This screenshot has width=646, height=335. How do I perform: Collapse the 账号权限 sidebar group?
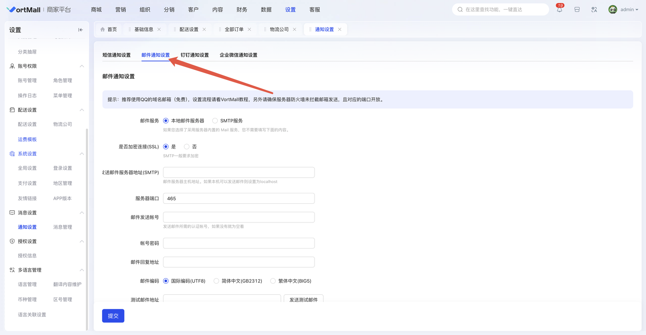82,66
